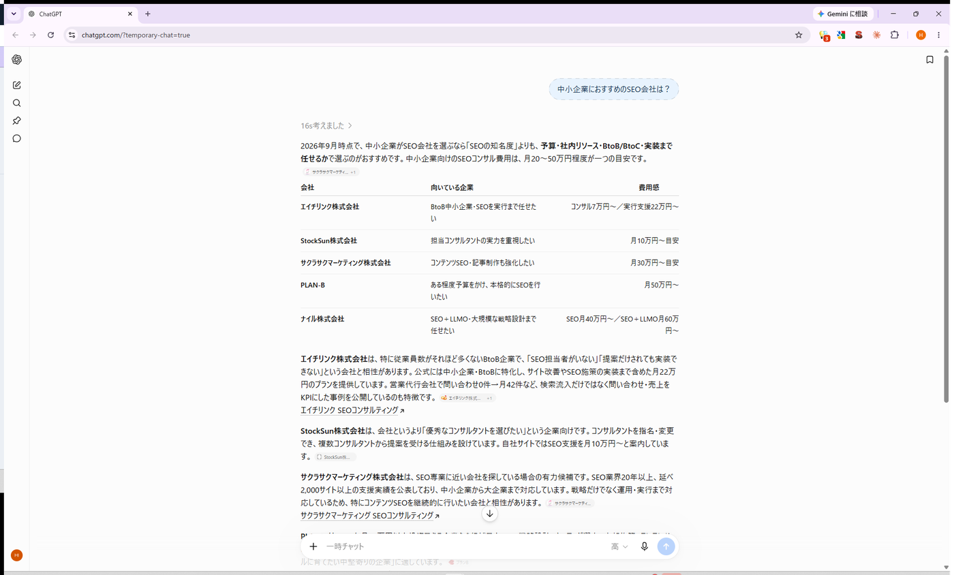This screenshot has width=954, height=575.
Task: Click the bookmark icon at top right of page
Action: 929,60
